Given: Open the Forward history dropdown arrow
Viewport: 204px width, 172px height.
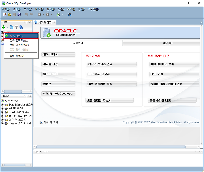Looking at the screenshot, I should [x=52, y=14].
